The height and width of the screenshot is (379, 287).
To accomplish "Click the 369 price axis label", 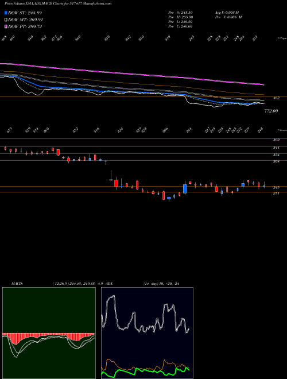I will click(x=276, y=140).
